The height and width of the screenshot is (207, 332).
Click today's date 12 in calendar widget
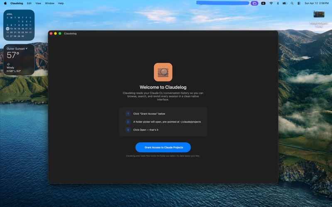pyautogui.click(x=7, y=29)
